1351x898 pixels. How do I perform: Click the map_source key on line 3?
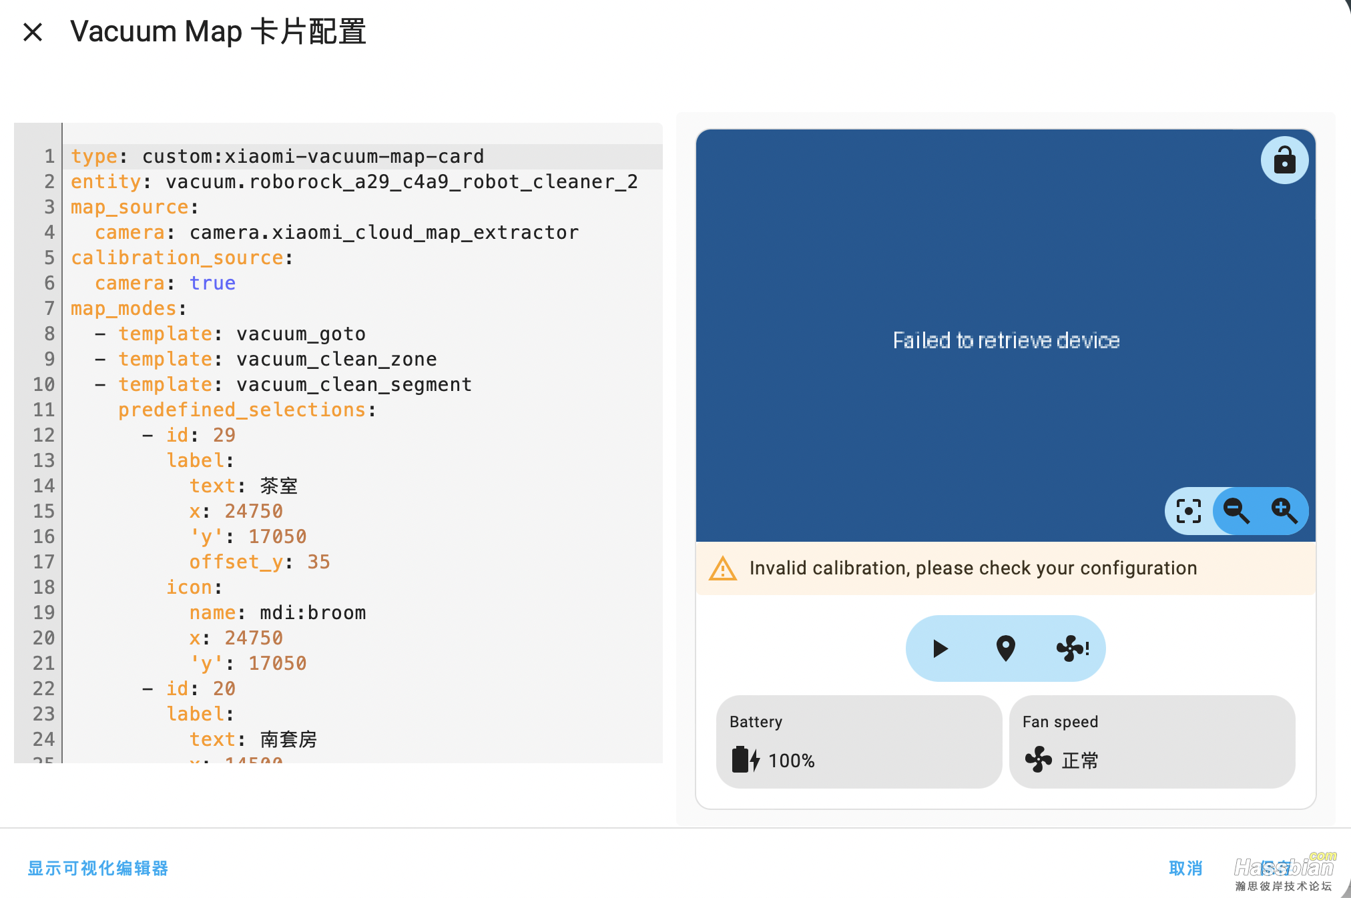click(129, 207)
